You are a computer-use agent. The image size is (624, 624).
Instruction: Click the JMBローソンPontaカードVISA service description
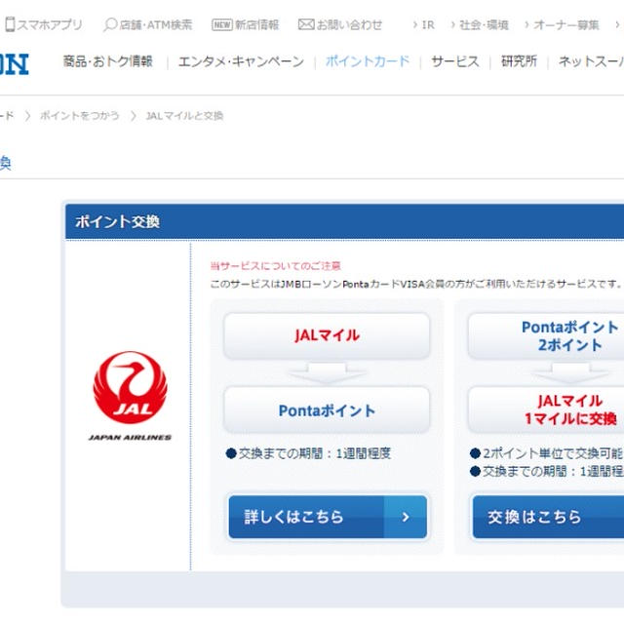415,284
